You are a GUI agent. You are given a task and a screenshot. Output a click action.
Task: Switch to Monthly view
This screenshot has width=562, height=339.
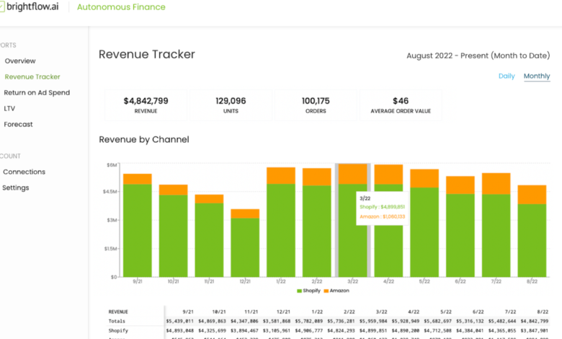(537, 76)
